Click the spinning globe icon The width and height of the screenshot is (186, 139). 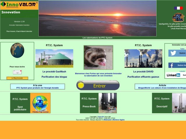(x=17, y=50)
